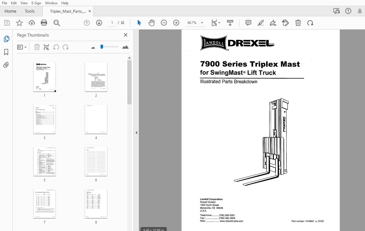
Task: Click the www.drexeltrucks.com web address
Action: pyautogui.click(x=231, y=221)
